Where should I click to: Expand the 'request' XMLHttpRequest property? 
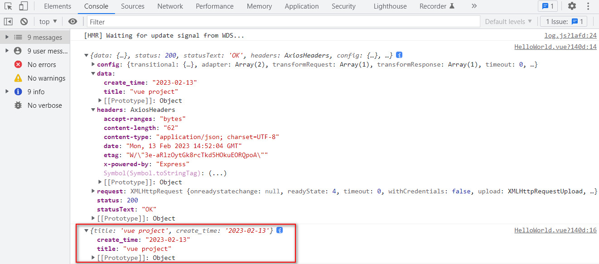[x=93, y=191]
